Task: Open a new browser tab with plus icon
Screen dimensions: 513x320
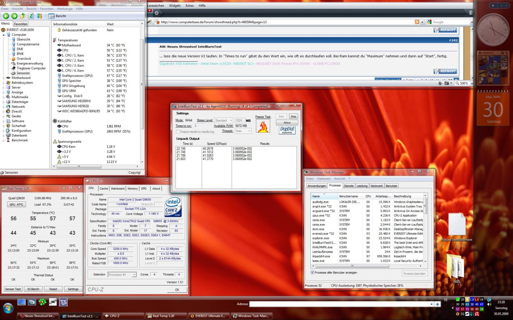Action: 157,13
